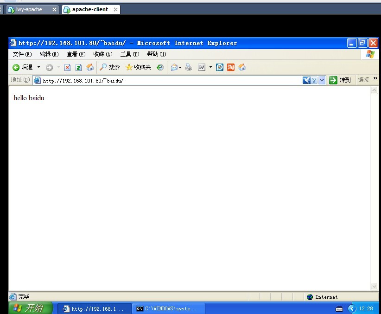381x314 pixels.
Task: Switch to the lwy-apache VM tab
Action: [29, 9]
